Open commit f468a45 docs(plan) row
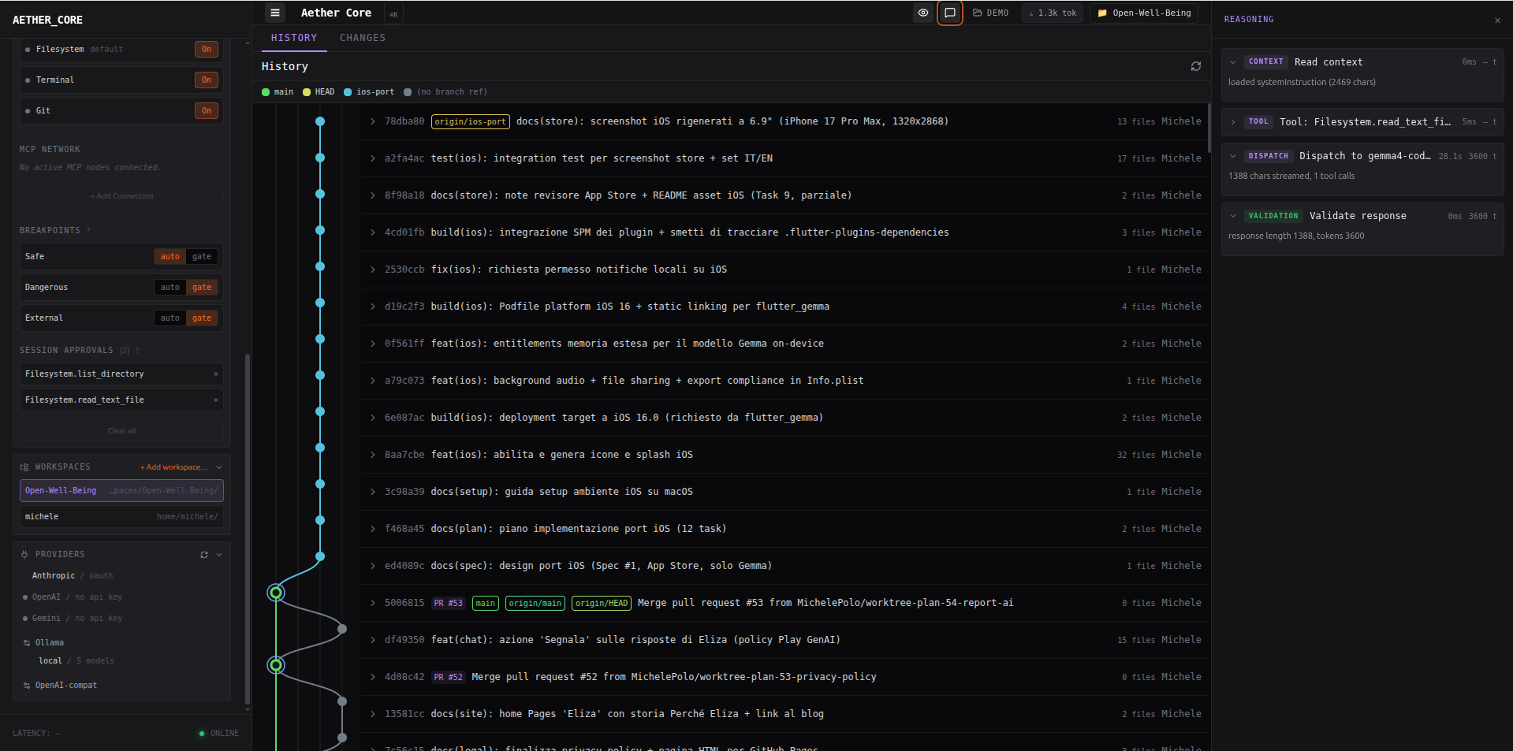 tap(784, 529)
